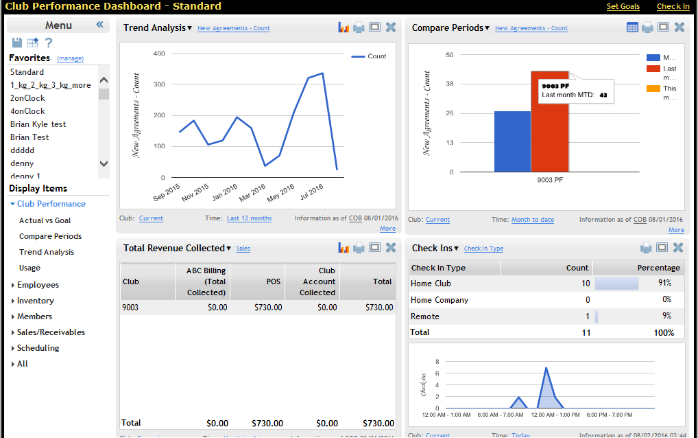Click the Set Goals link
This screenshot has height=438, width=698.
[x=623, y=6]
